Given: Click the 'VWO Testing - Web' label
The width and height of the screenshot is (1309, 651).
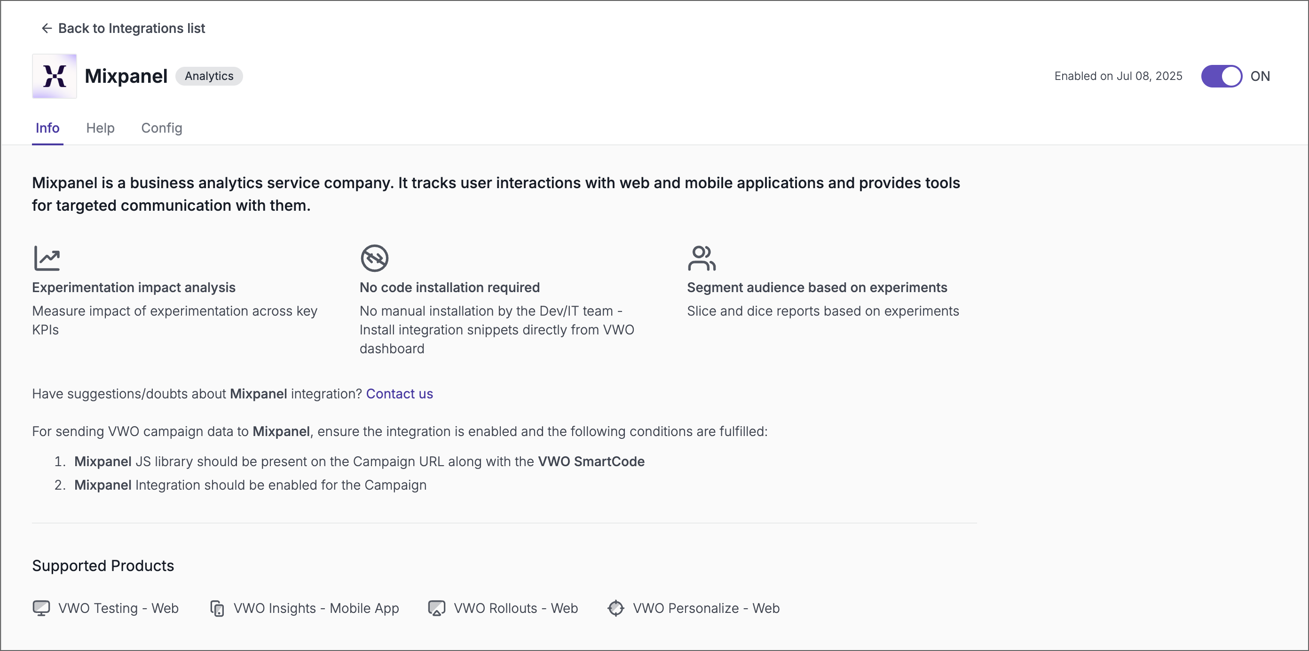Looking at the screenshot, I should pos(118,608).
